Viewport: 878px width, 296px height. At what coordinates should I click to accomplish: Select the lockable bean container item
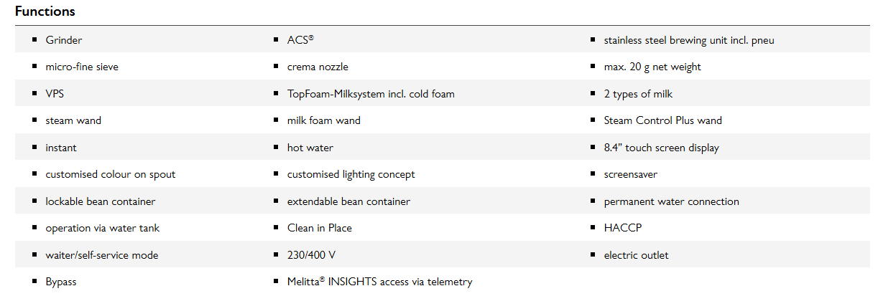101,201
